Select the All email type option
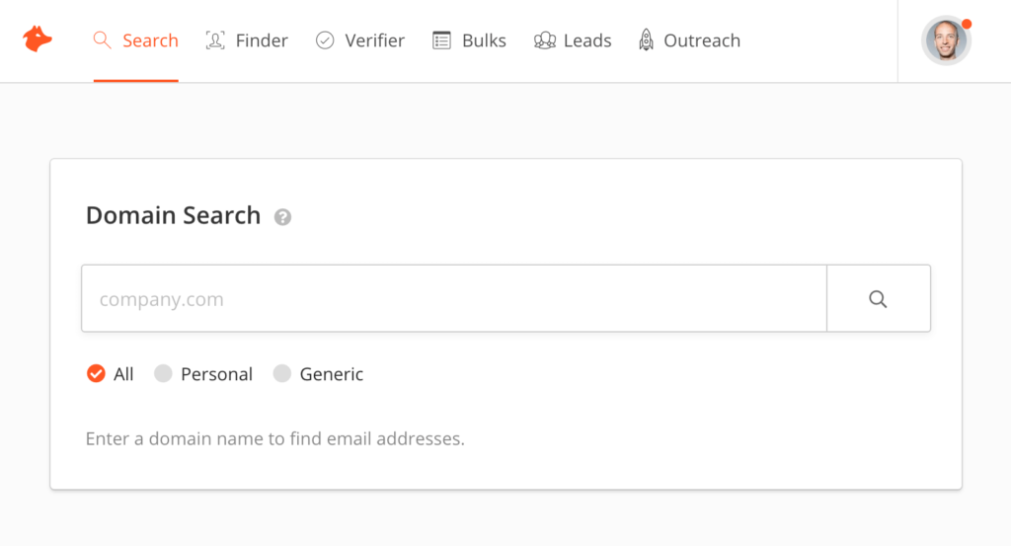 pos(96,374)
